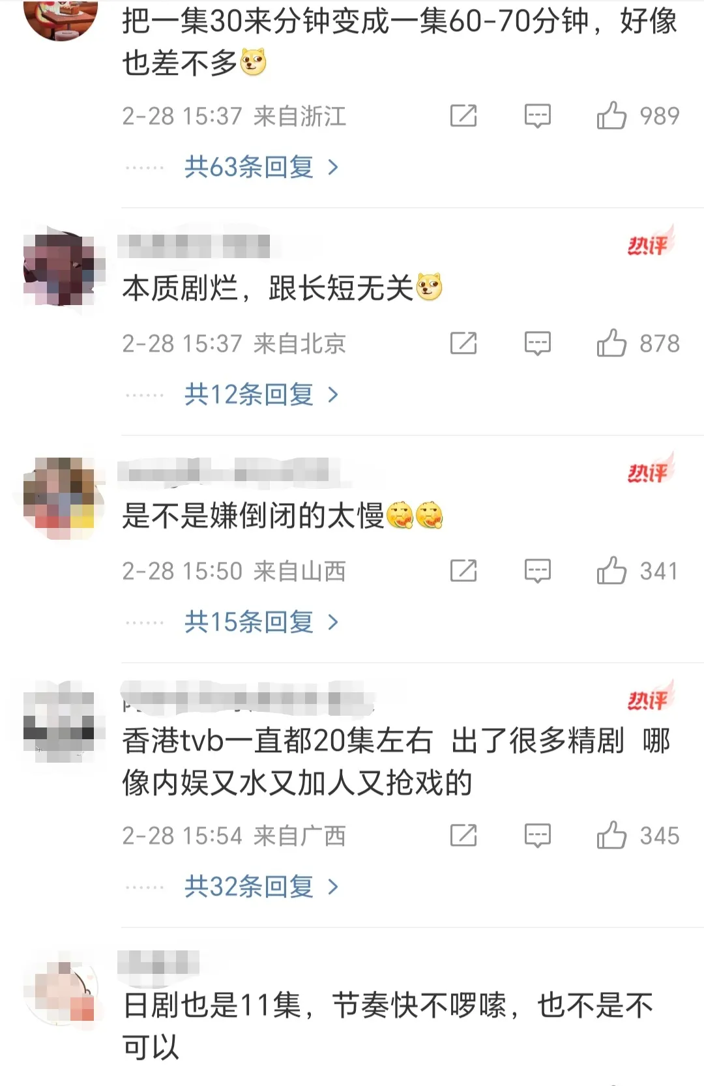Share the 本质剧烂 comment from 北京

pyautogui.click(x=463, y=344)
